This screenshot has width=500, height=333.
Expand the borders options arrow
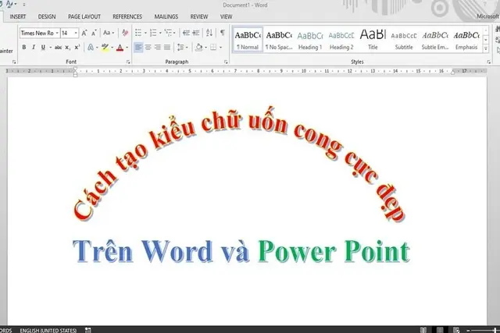coord(220,48)
